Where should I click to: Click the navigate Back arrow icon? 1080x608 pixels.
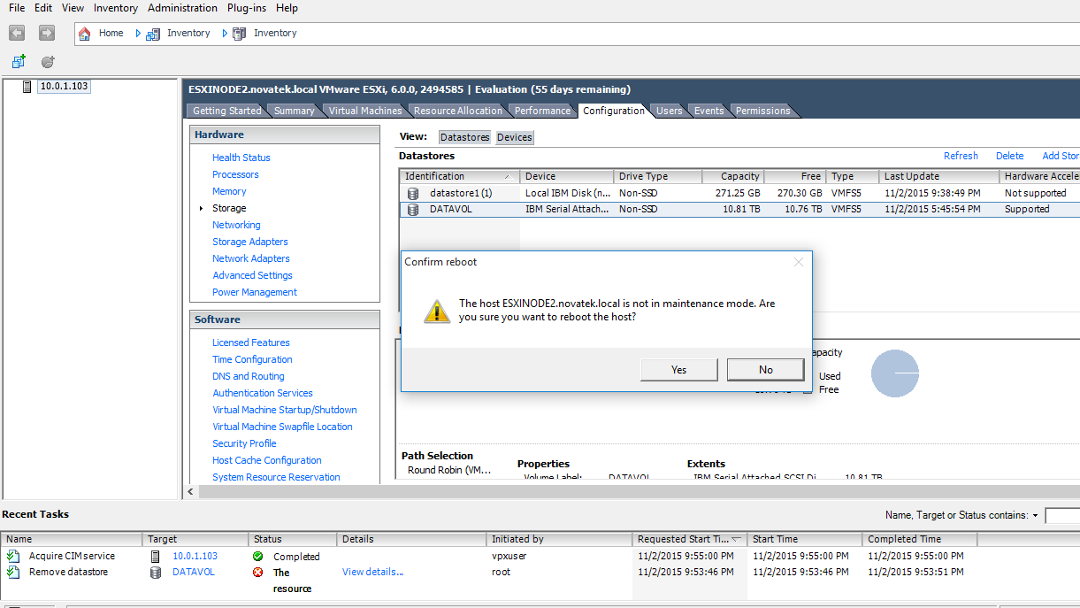click(17, 33)
